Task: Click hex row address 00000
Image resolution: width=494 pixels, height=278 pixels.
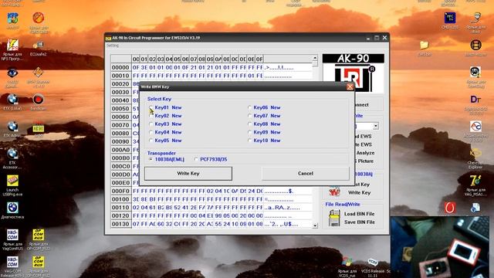Action: pos(120,67)
